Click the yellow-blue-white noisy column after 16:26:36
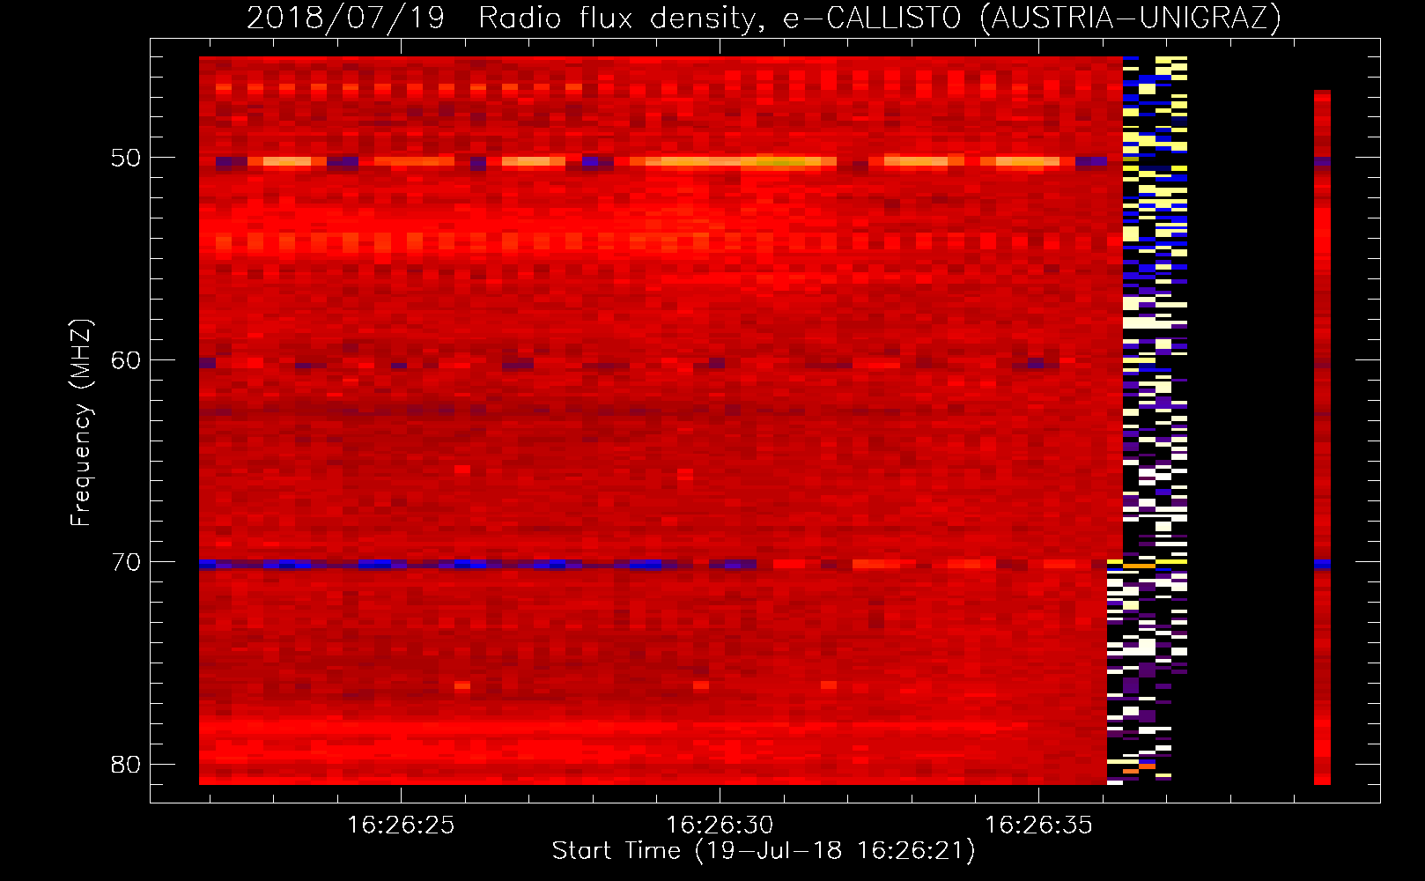The image size is (1425, 881). (x=1148, y=419)
